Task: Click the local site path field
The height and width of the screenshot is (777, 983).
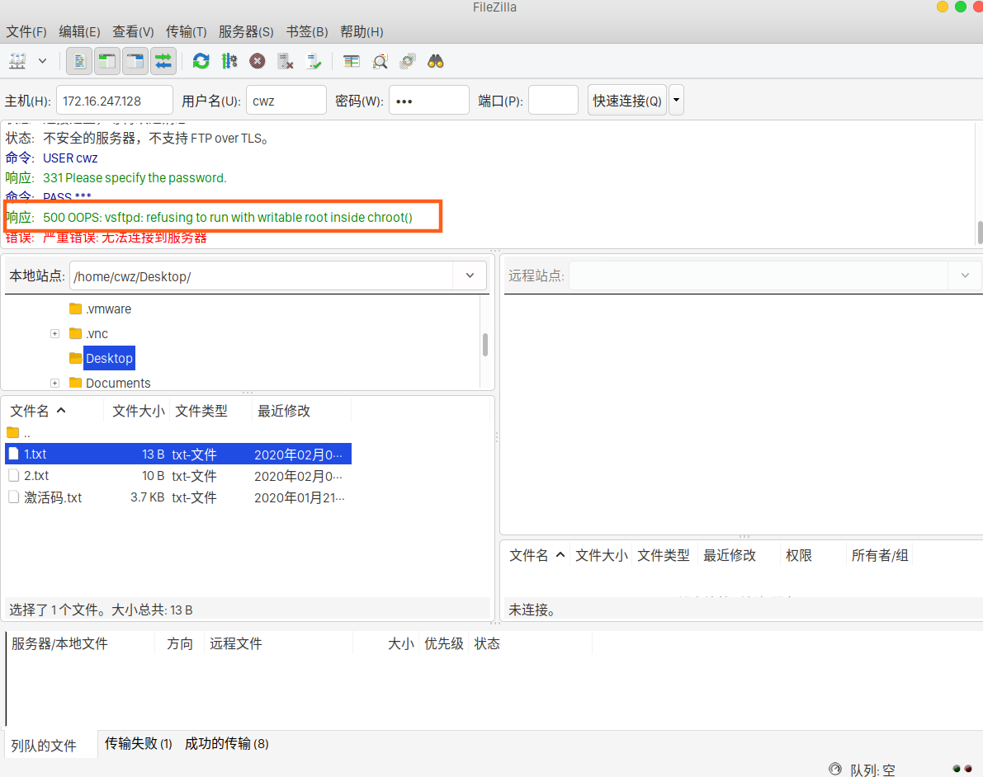Action: point(262,275)
